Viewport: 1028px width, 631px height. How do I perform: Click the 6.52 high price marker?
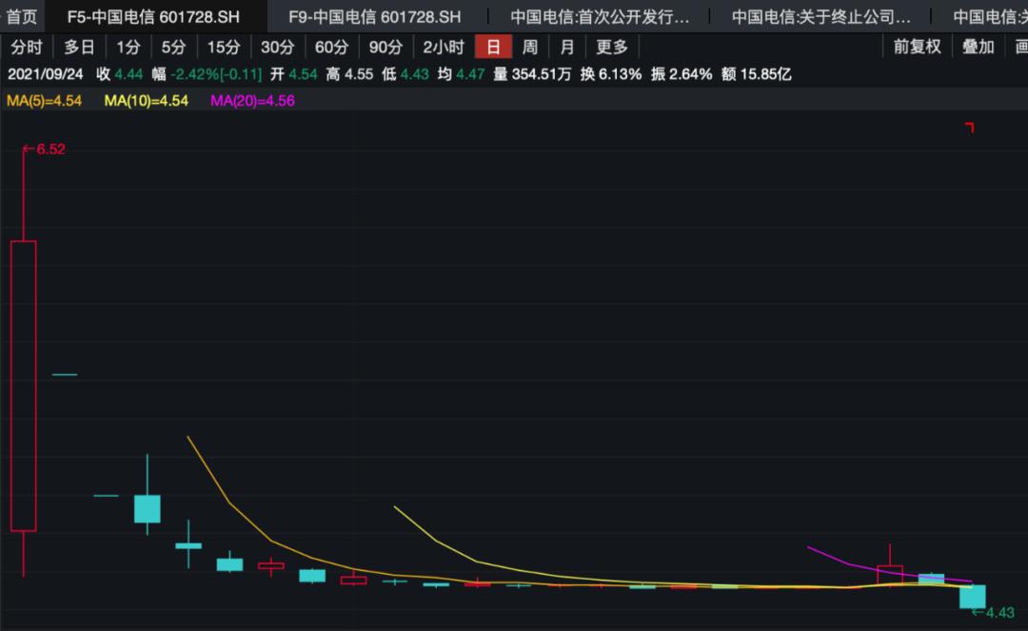(44, 149)
